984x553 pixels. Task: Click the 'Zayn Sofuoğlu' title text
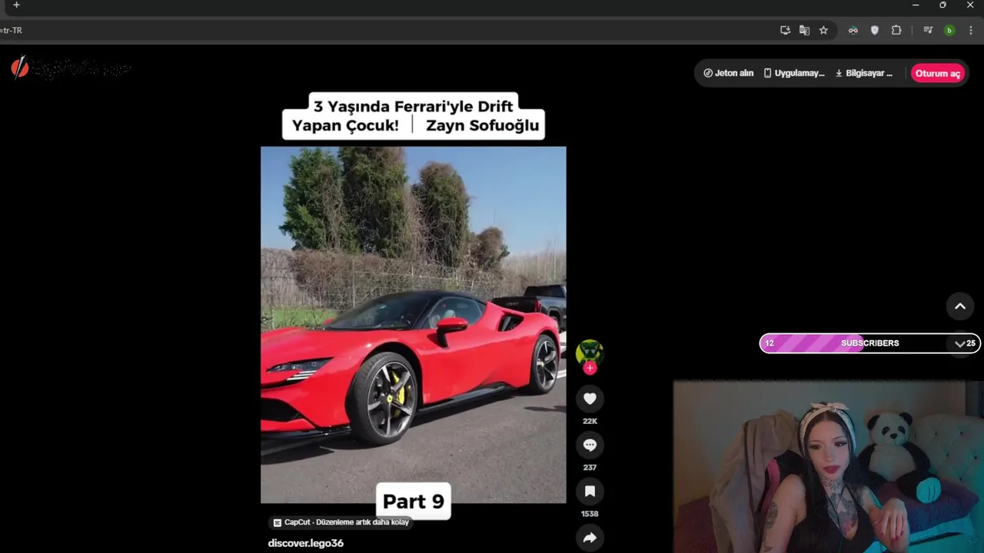(482, 125)
